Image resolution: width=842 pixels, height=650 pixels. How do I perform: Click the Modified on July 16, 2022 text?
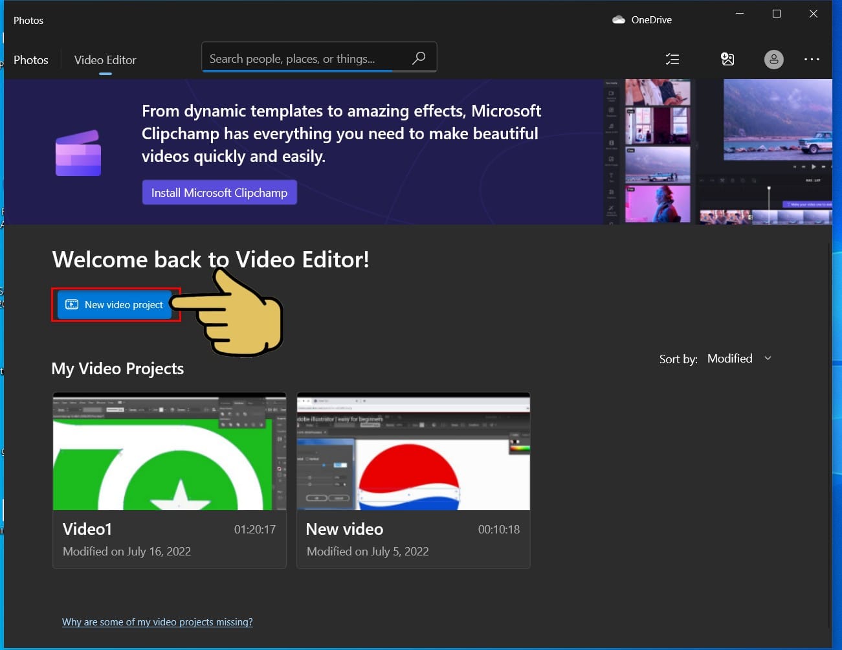(x=127, y=552)
